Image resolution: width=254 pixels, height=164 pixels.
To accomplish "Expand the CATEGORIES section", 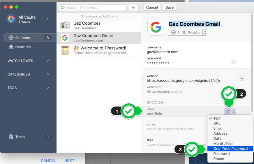I will coord(48,74).
